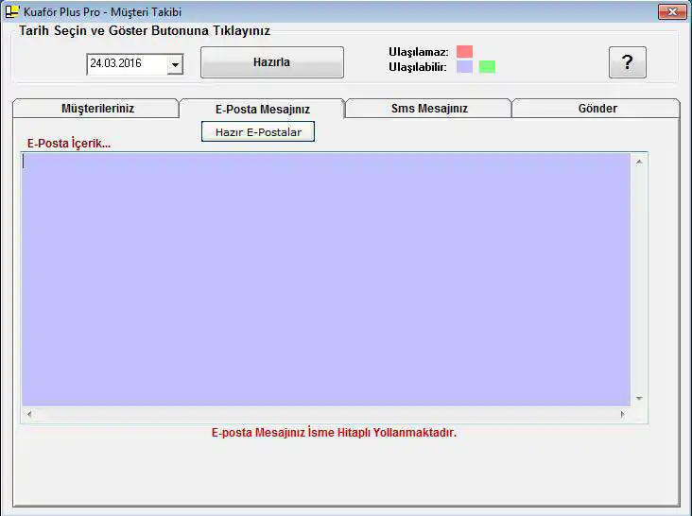Click the horizontal scroll left arrow
This screenshot has height=516, width=692.
point(29,415)
